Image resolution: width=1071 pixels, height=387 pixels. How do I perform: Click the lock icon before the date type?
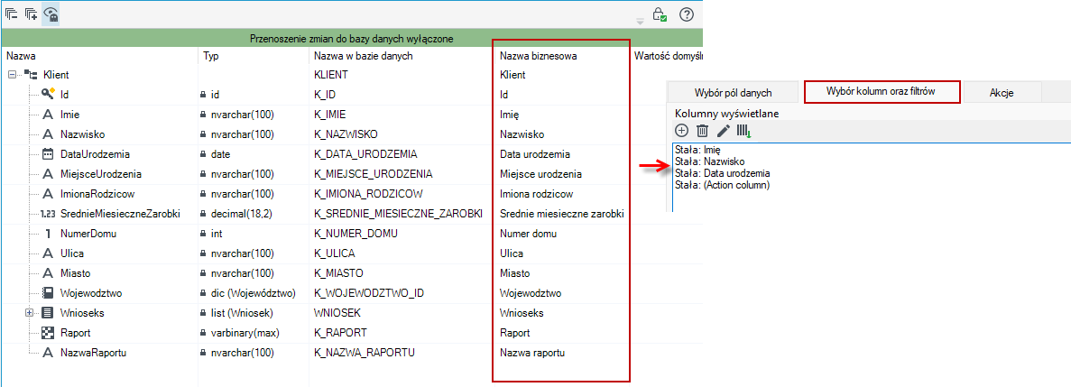coord(202,155)
